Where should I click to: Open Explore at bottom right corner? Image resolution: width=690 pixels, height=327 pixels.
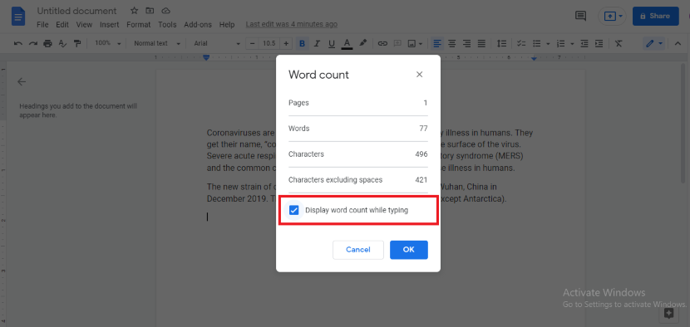[x=669, y=313]
